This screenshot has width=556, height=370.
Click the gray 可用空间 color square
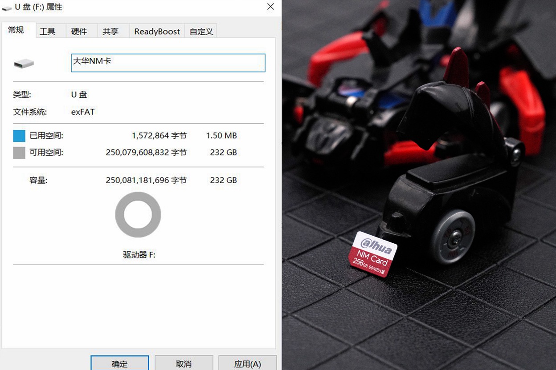tap(19, 153)
